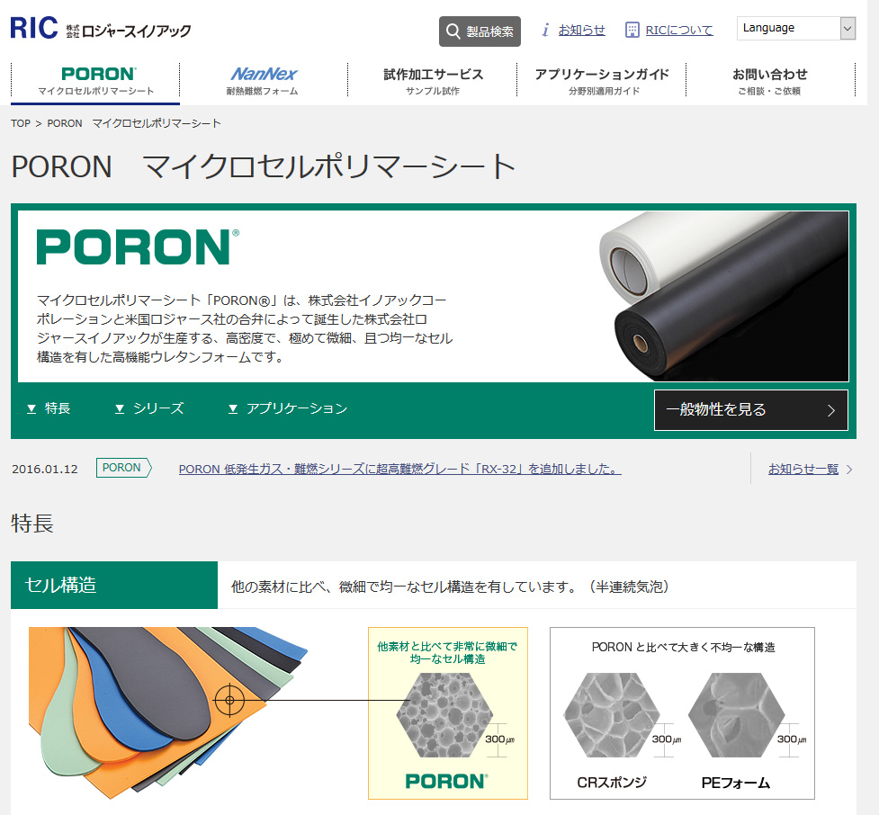
Task: Open the PORON マイクロセルポリマーシート tab
Action: (96, 81)
